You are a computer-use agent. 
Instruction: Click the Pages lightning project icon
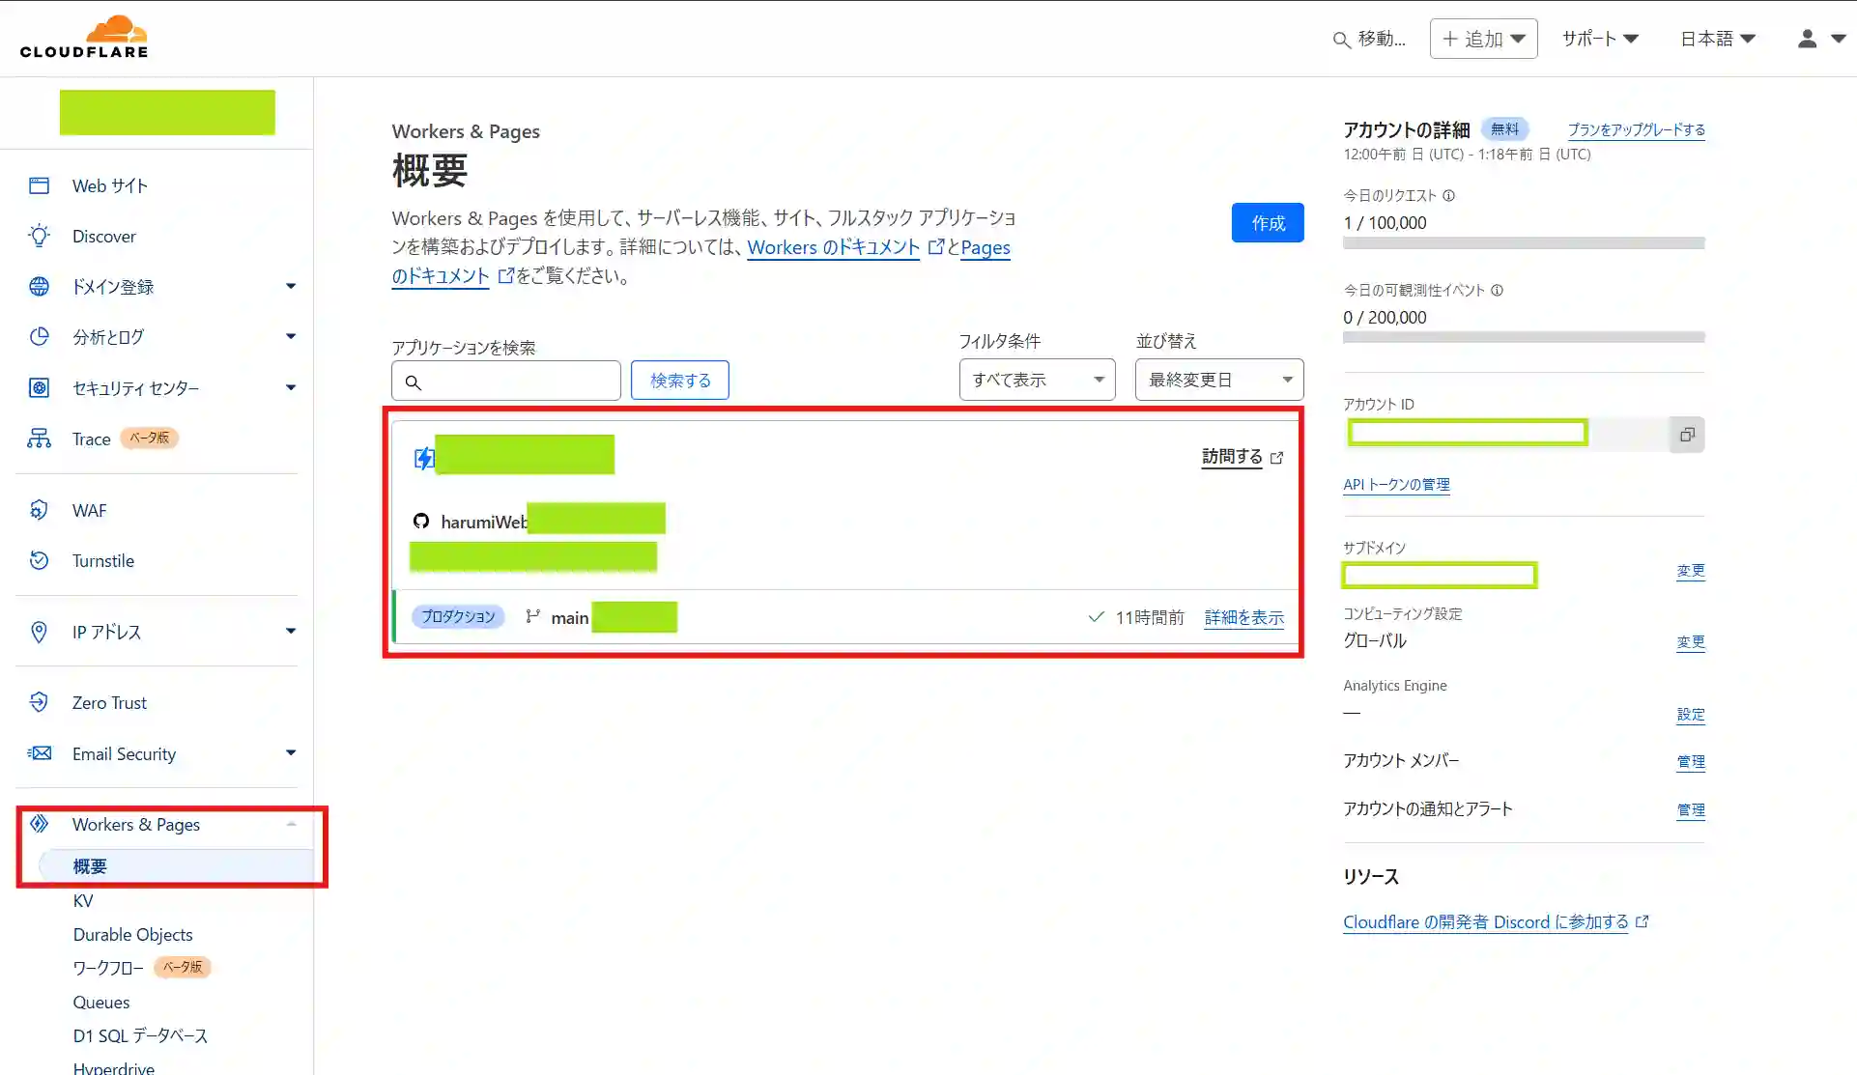(x=424, y=458)
